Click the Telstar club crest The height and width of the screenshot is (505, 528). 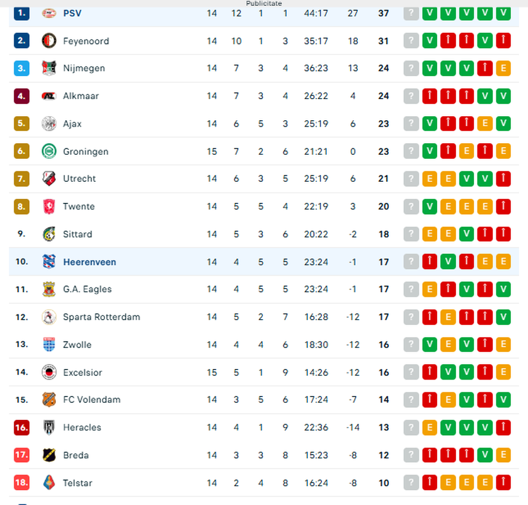tap(49, 483)
